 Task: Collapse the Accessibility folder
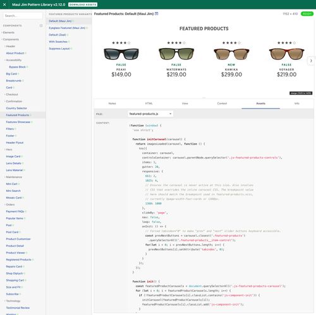[13, 60]
